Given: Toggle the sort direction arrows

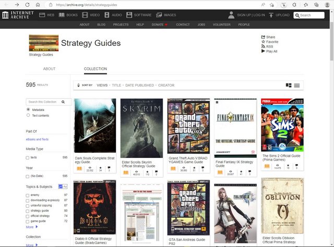Looking at the screenshot, I should (x=78, y=85).
